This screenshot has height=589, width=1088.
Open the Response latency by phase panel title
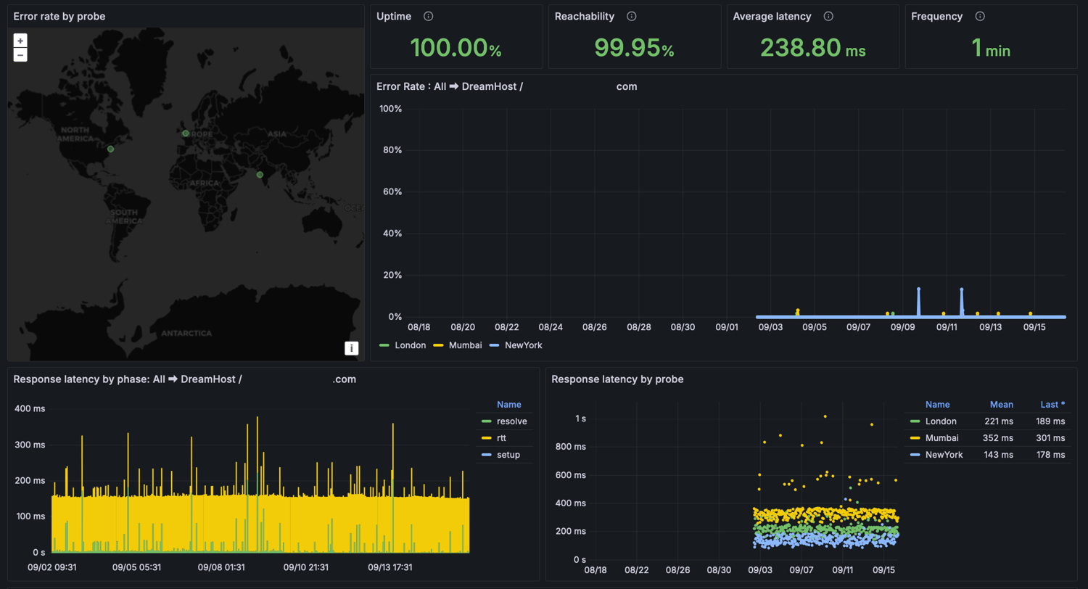(x=185, y=379)
